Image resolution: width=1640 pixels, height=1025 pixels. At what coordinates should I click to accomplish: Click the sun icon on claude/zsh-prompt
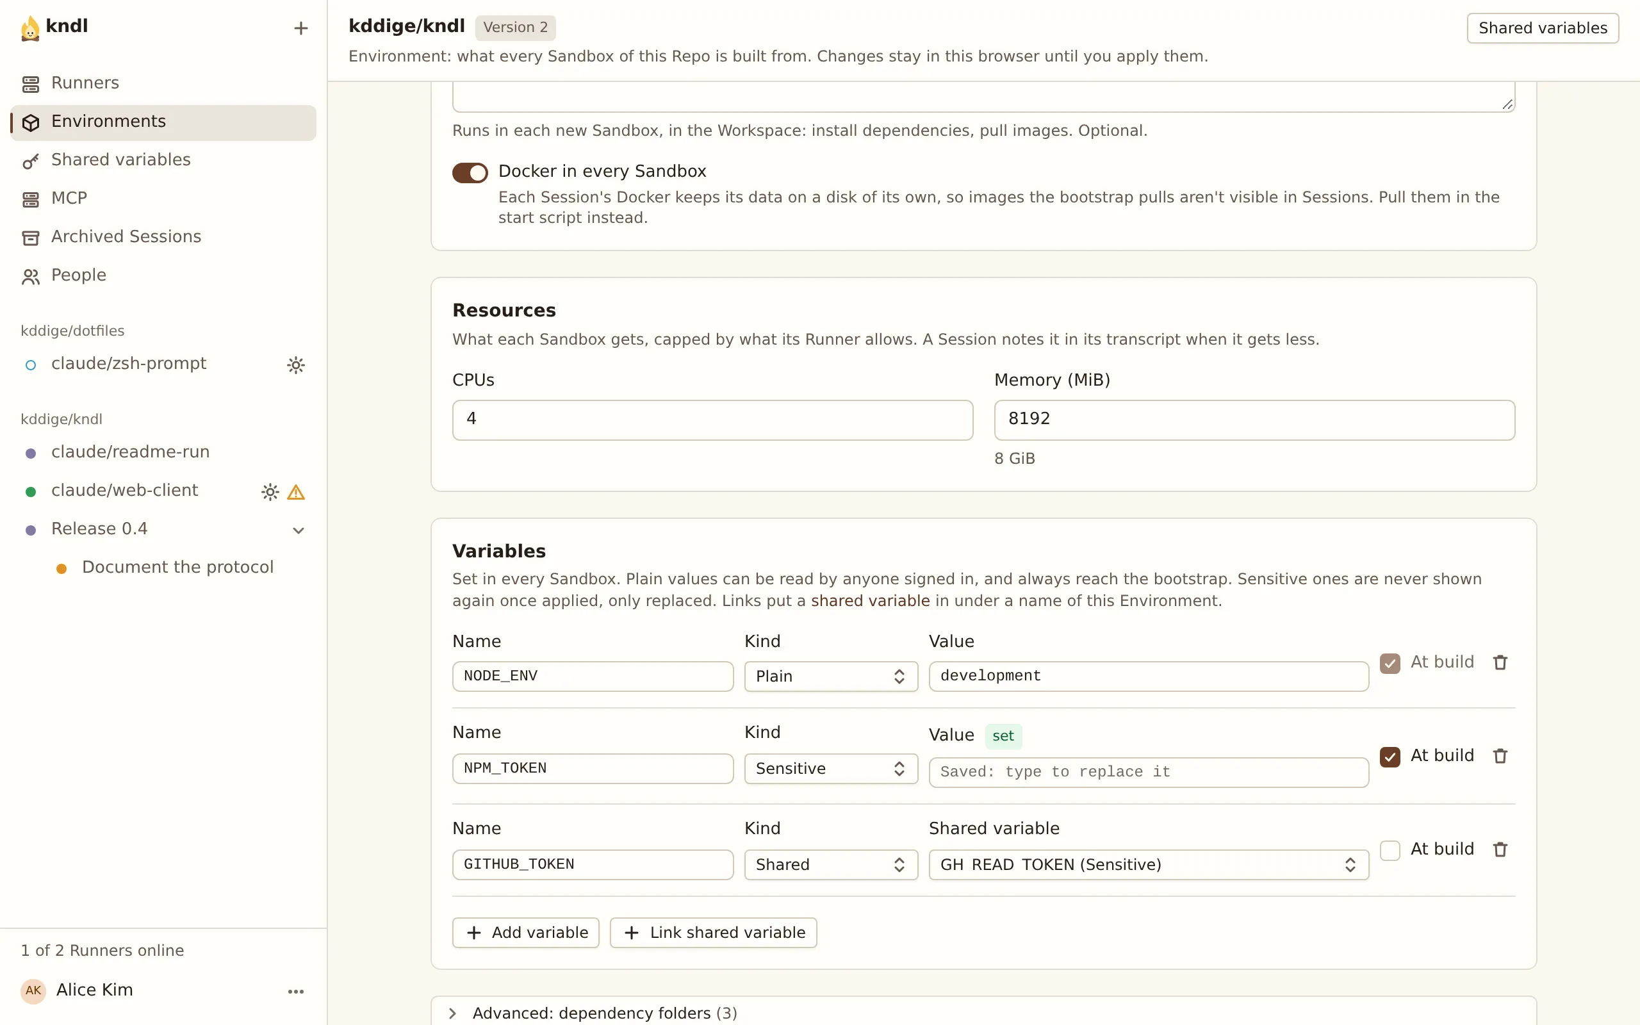[x=295, y=365]
